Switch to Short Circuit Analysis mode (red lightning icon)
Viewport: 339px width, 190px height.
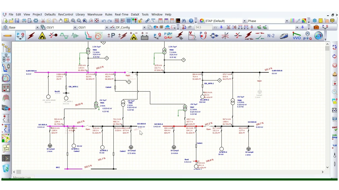pos(31,36)
